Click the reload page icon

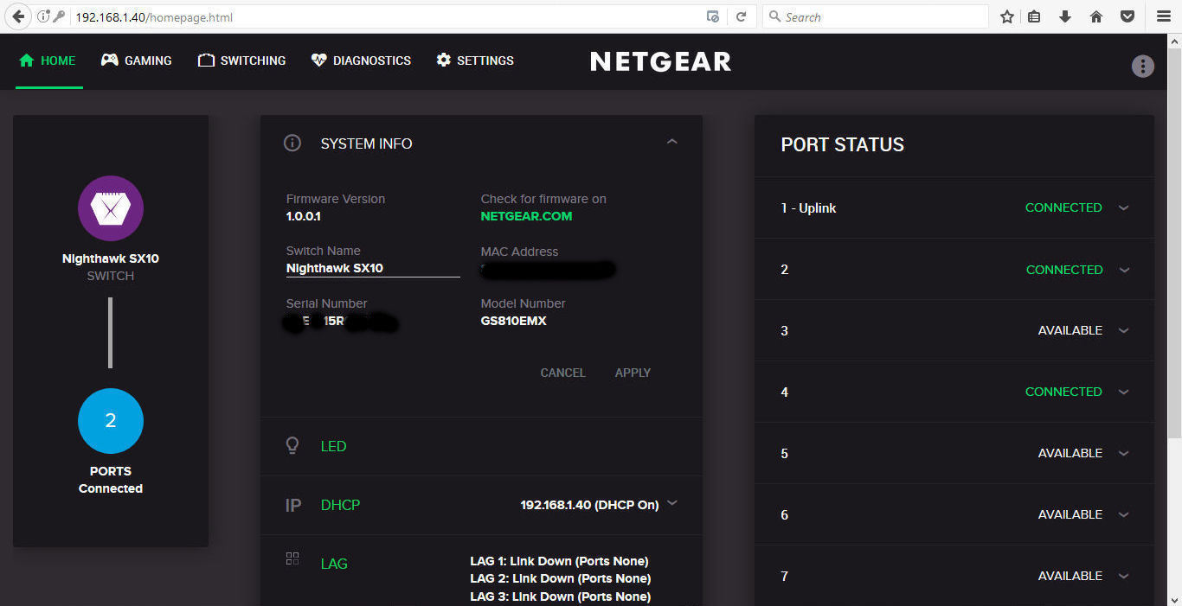pos(741,16)
